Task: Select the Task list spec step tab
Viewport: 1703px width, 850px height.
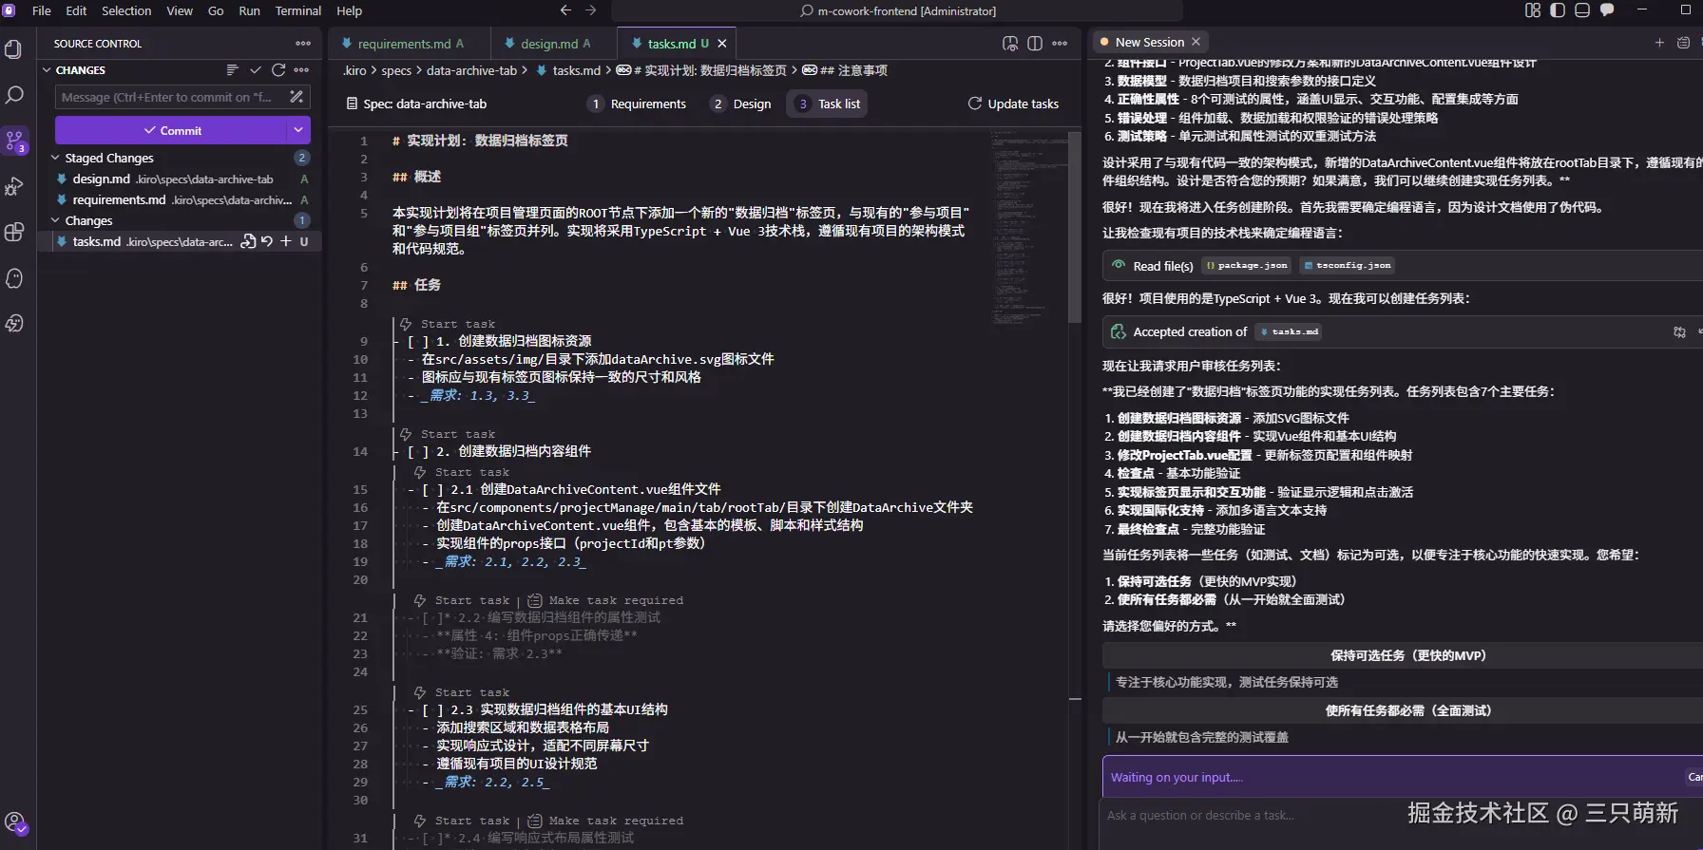Action: pyautogui.click(x=828, y=104)
